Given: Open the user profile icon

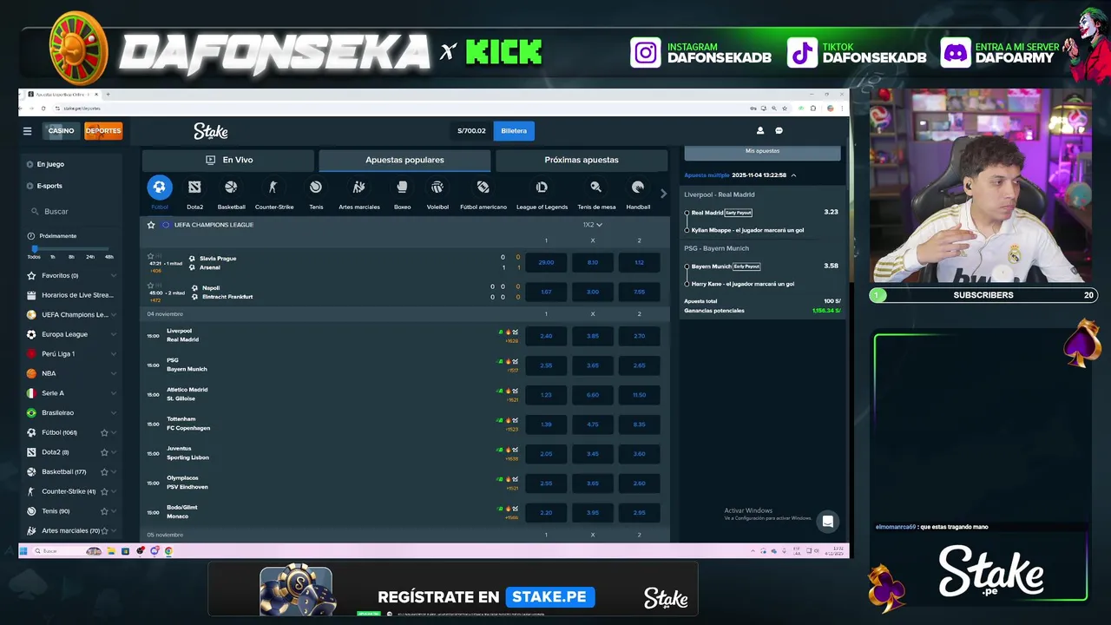Looking at the screenshot, I should click(x=760, y=131).
